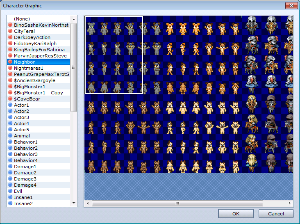Viewport: 300px width, 224px height.
Task: Select the cream dog character sprite set
Action: click(202, 134)
